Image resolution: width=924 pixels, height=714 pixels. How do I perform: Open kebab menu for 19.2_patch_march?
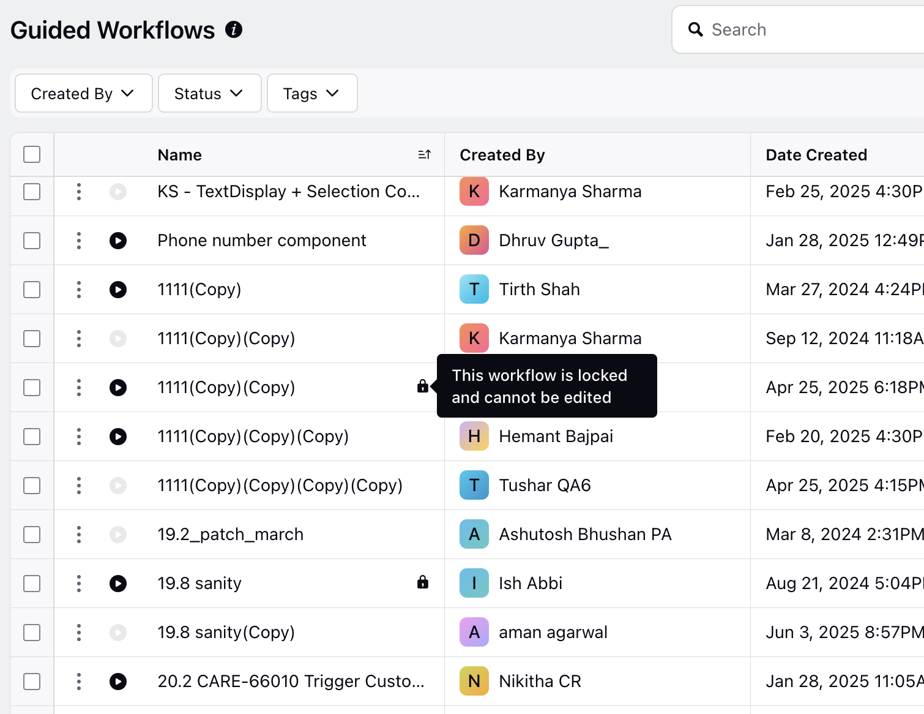79,535
